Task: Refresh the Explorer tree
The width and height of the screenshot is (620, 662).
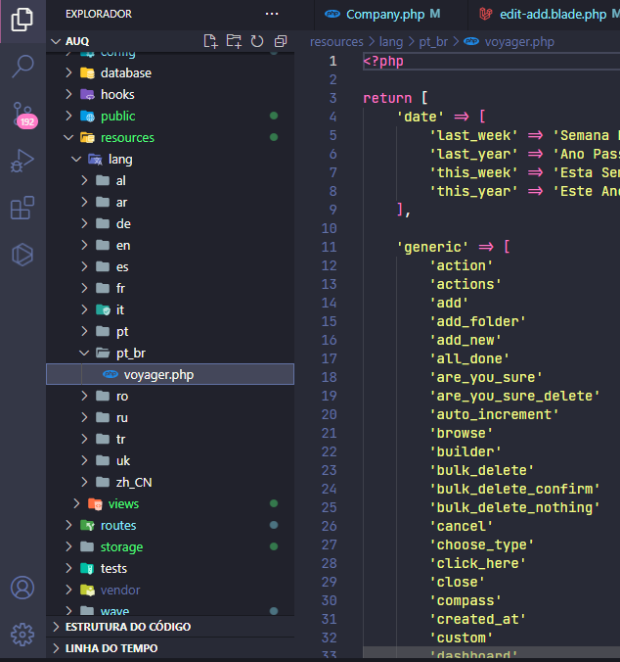Action: tap(256, 41)
